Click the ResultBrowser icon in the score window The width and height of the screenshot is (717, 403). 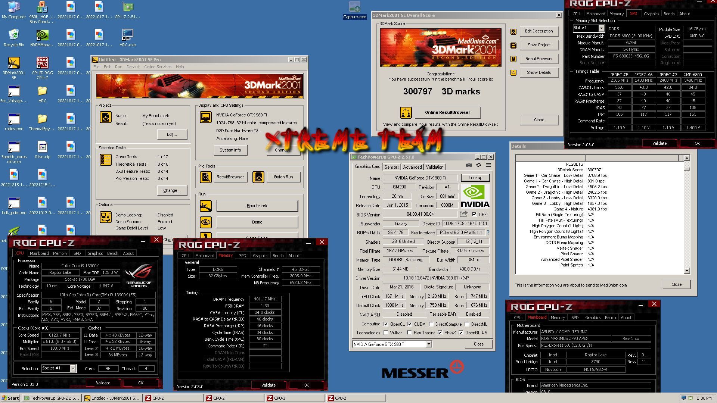pyautogui.click(x=513, y=59)
